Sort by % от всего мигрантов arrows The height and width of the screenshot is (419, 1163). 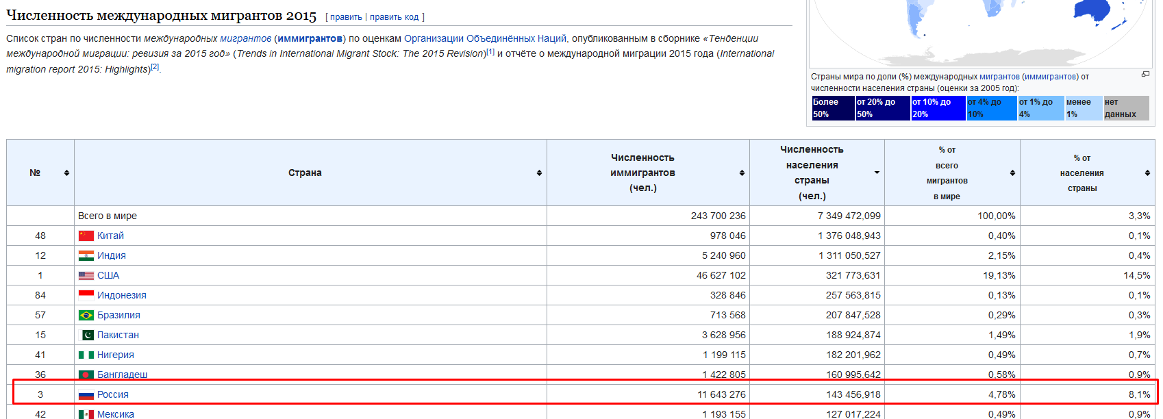pyautogui.click(x=1012, y=173)
